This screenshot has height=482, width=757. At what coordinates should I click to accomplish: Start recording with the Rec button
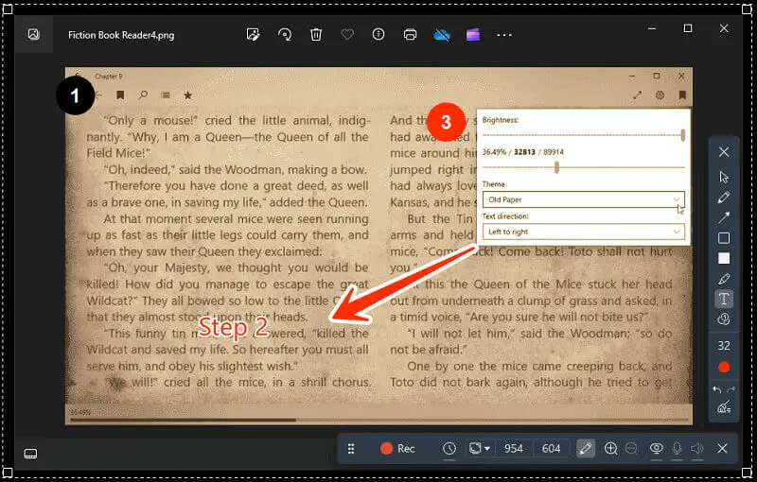point(397,449)
